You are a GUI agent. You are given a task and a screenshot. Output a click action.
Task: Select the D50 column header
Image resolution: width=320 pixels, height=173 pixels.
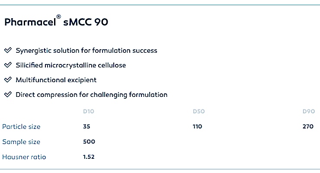pyautogui.click(x=198, y=112)
